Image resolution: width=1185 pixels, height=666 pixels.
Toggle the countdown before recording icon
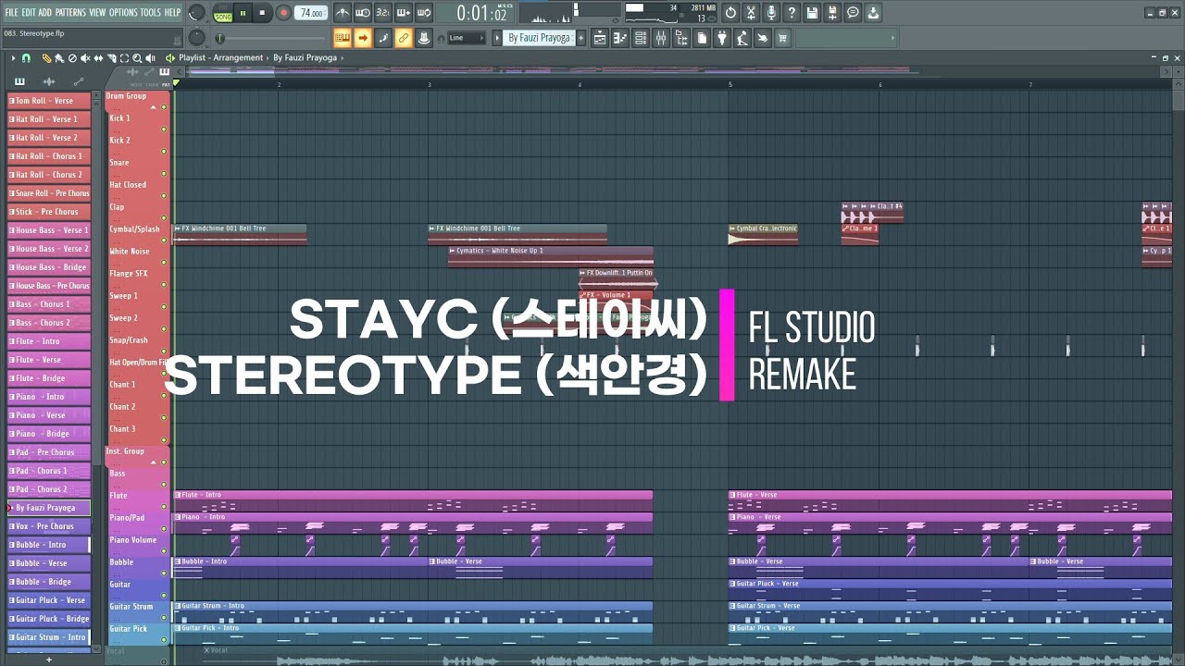pos(383,13)
